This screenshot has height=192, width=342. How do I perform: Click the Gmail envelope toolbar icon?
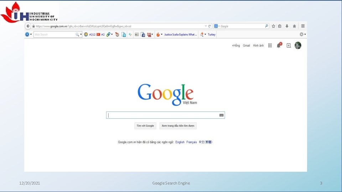point(149,34)
